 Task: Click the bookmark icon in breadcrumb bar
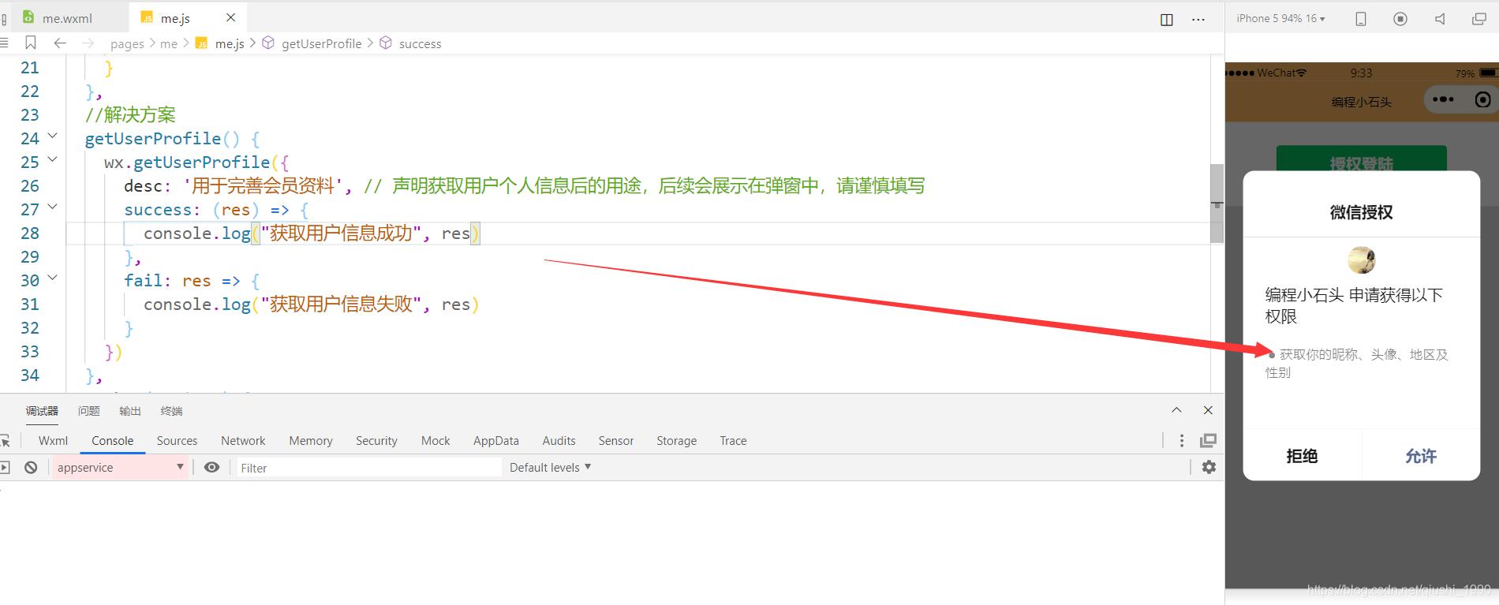[31, 43]
